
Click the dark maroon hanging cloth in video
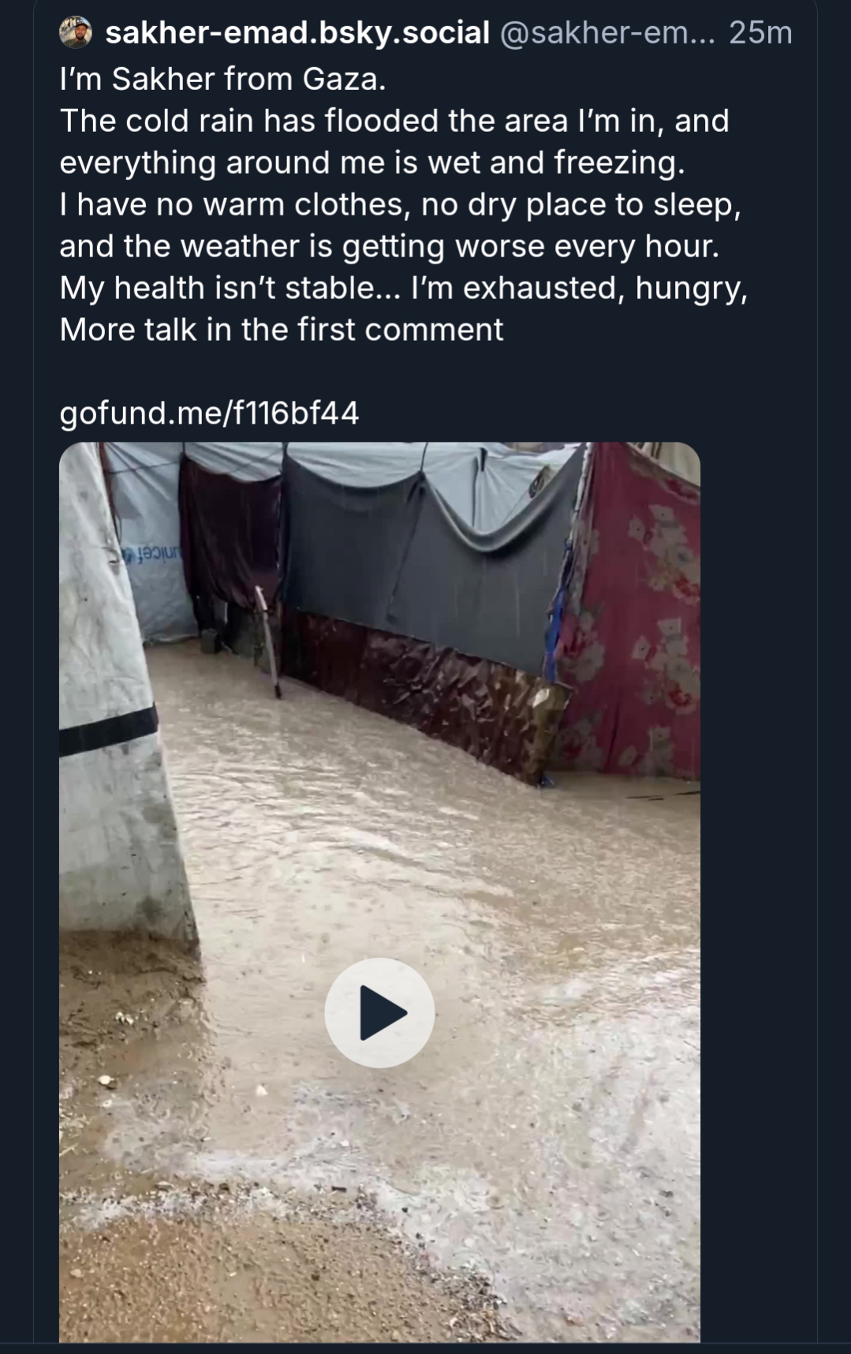[x=229, y=537]
